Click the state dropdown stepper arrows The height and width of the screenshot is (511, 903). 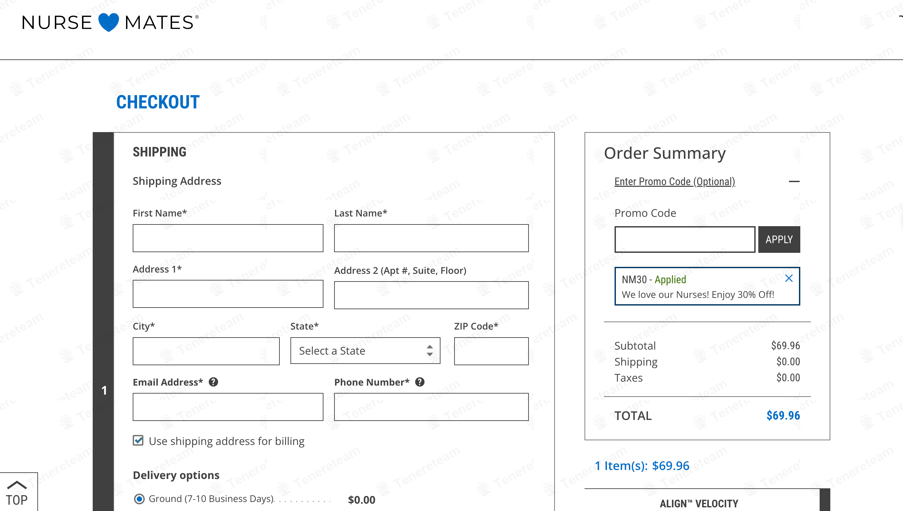429,351
